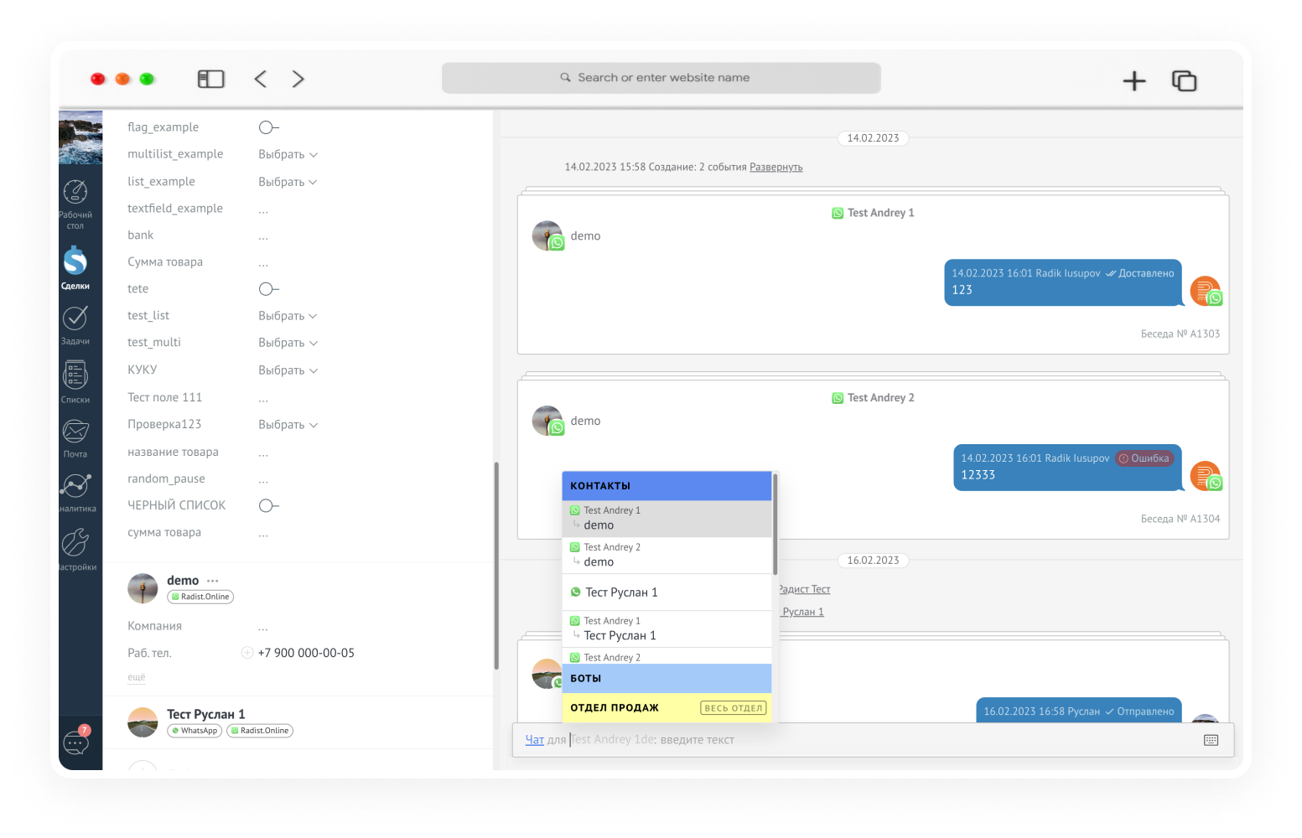1302x838 pixels.
Task: Click the orange Radist avatar beside message 12333
Action: (x=1206, y=476)
